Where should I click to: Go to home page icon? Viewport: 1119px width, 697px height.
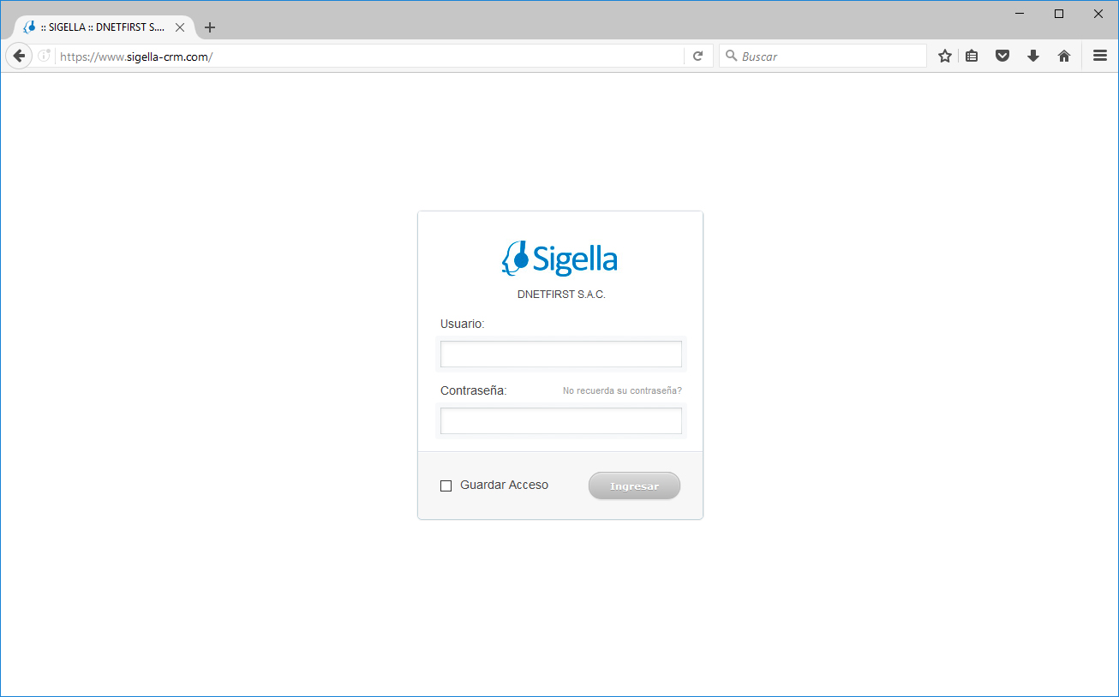pyautogui.click(x=1064, y=56)
